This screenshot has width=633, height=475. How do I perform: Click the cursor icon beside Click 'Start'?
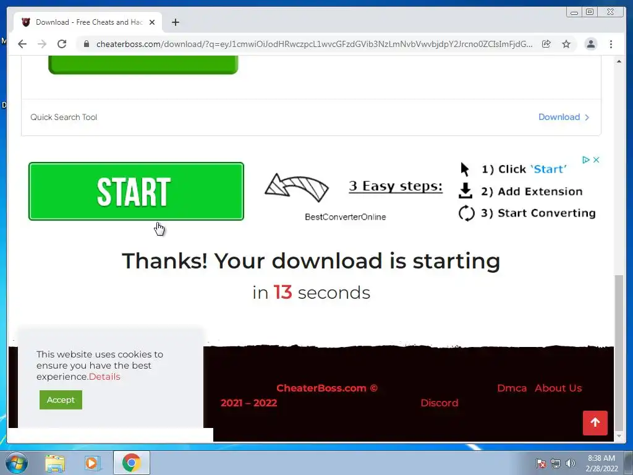coord(465,169)
